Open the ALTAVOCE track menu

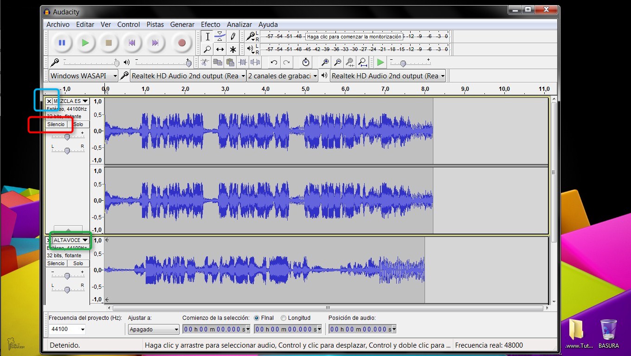pyautogui.click(x=71, y=240)
